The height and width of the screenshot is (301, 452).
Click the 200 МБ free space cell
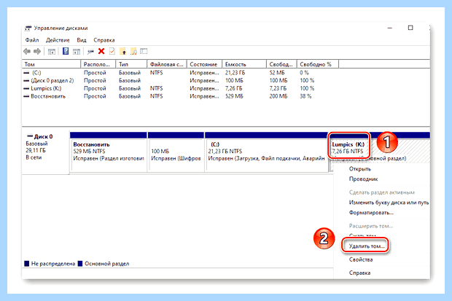point(278,96)
